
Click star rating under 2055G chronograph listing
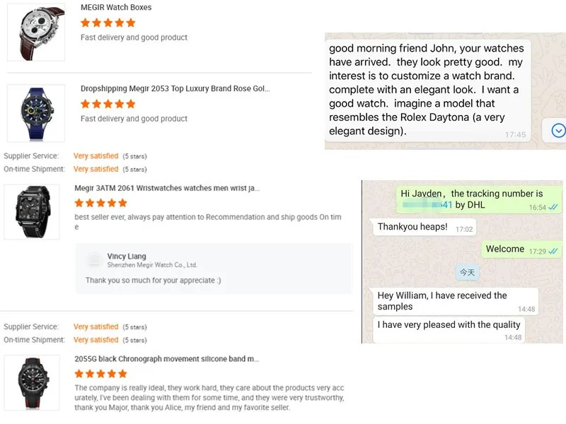pyautogui.click(x=100, y=374)
